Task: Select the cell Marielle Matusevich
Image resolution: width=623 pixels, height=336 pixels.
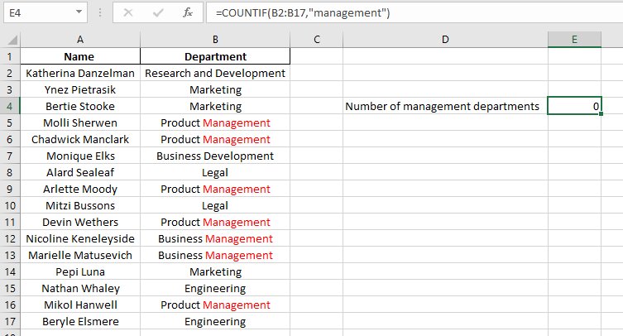Action: (x=80, y=255)
